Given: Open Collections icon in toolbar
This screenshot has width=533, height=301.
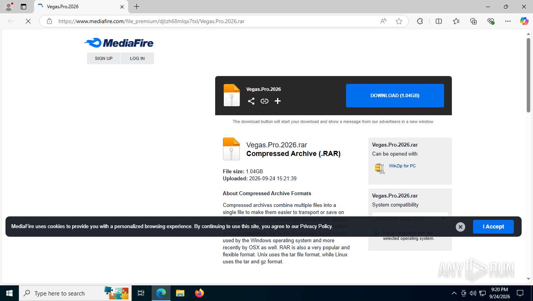Looking at the screenshot, I should tap(473, 21).
